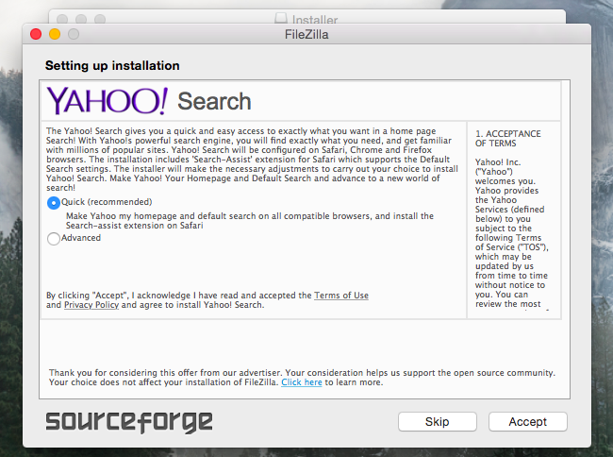The image size is (613, 457).
Task: Minimize the FileZilla window with yellow button
Action: (x=55, y=35)
